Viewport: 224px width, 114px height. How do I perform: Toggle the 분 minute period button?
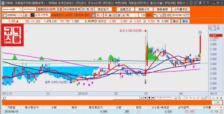pyautogui.click(x=119, y=15)
